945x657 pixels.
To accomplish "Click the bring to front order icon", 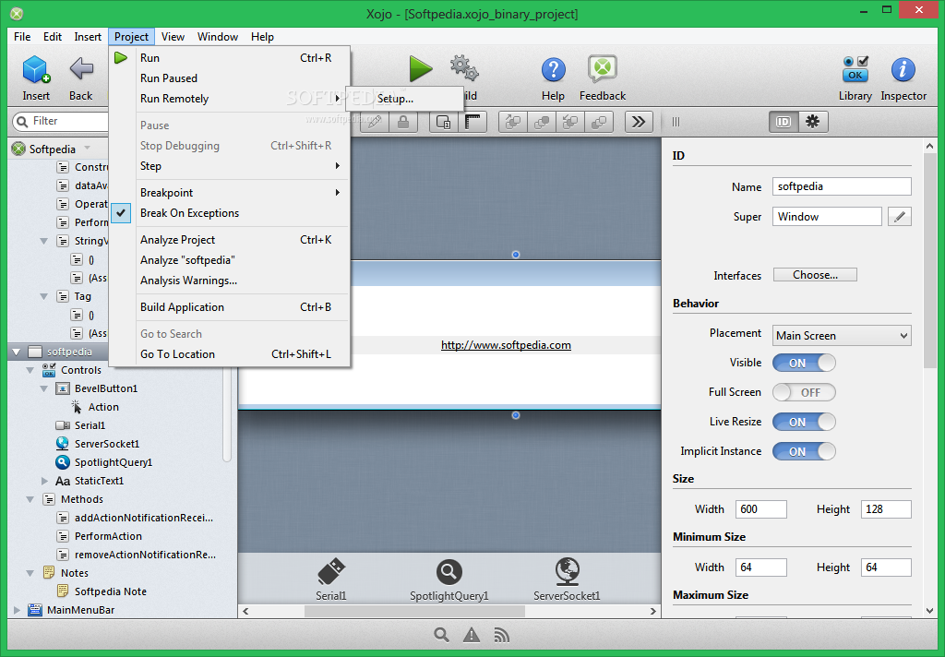I will click(x=513, y=122).
